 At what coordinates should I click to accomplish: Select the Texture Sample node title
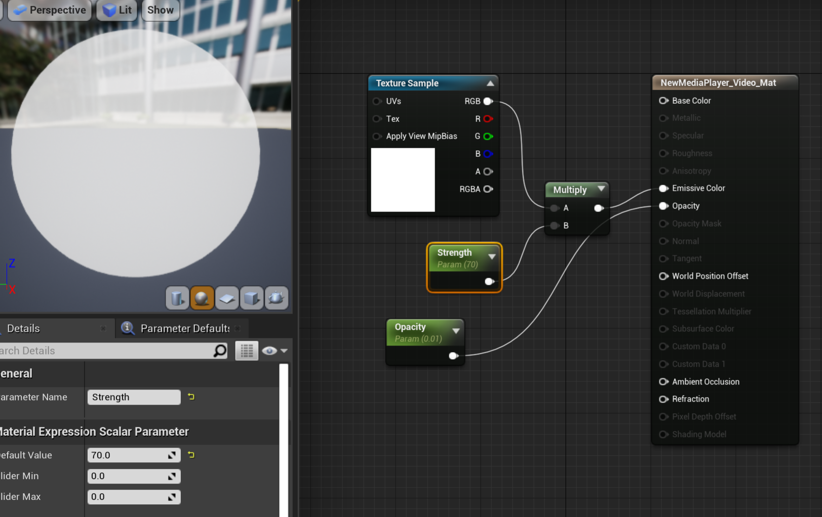(x=407, y=83)
